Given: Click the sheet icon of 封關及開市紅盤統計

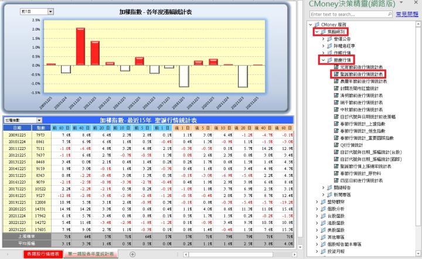Looking at the screenshot, I should coord(336,88).
